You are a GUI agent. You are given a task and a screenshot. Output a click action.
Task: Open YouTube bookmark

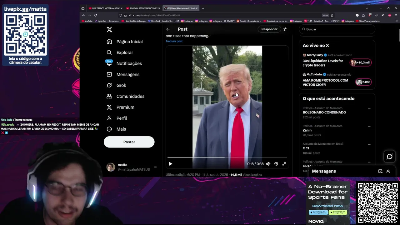pos(87,21)
